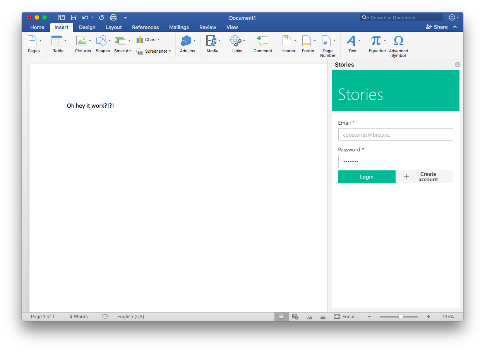Open the 135% zoom level dialog
Image resolution: width=485 pixels, height=352 pixels.
pos(448,316)
